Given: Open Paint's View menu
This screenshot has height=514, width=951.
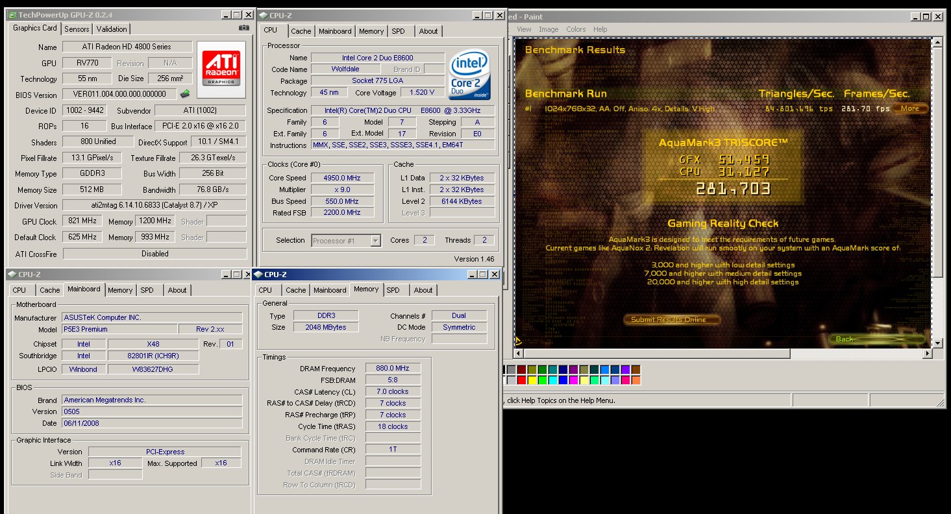Looking at the screenshot, I should click(524, 29).
